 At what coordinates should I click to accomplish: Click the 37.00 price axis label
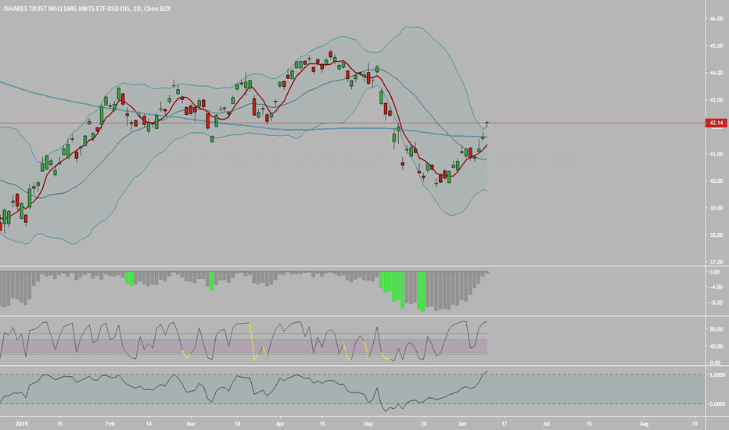click(x=716, y=262)
